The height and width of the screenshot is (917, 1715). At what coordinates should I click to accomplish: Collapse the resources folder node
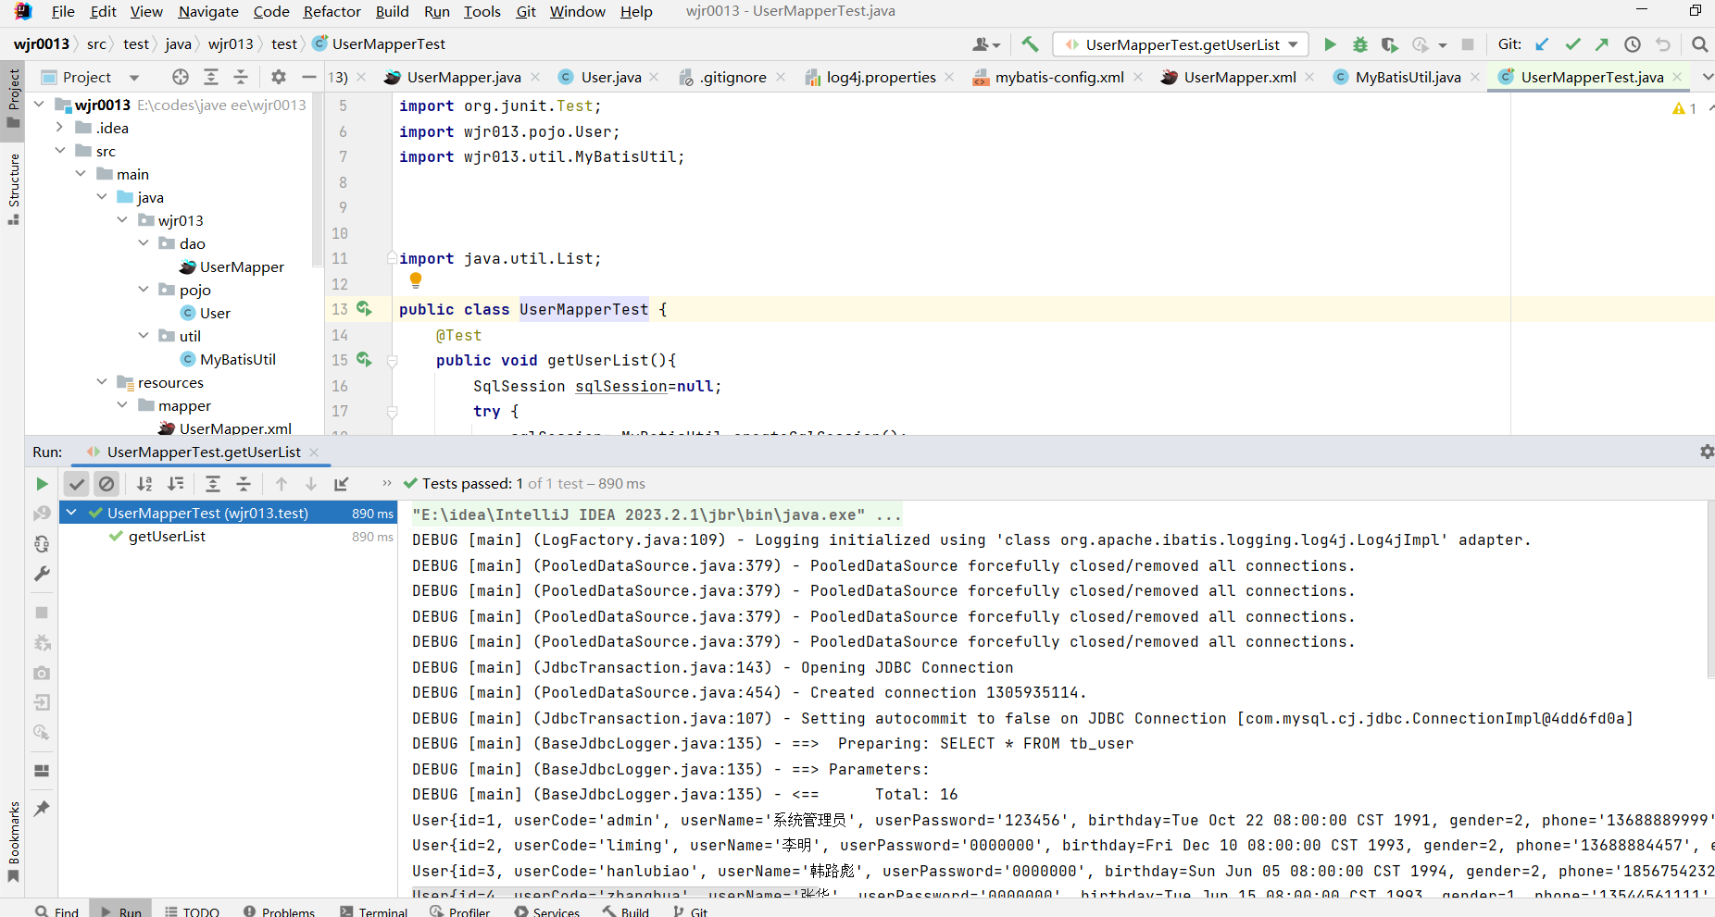pos(102,382)
